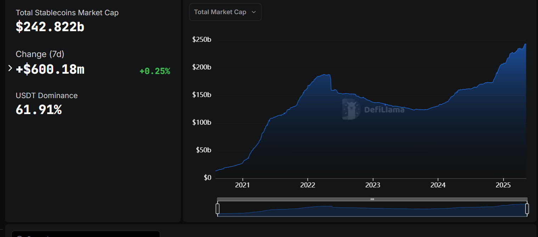
Task: Click the Total Stablecoins Market Cap label
Action: [67, 13]
